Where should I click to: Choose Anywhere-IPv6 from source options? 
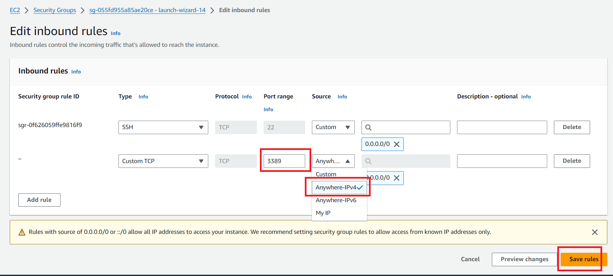coord(336,200)
